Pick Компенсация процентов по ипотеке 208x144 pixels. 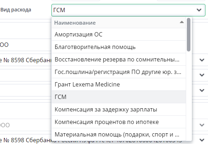(119, 122)
